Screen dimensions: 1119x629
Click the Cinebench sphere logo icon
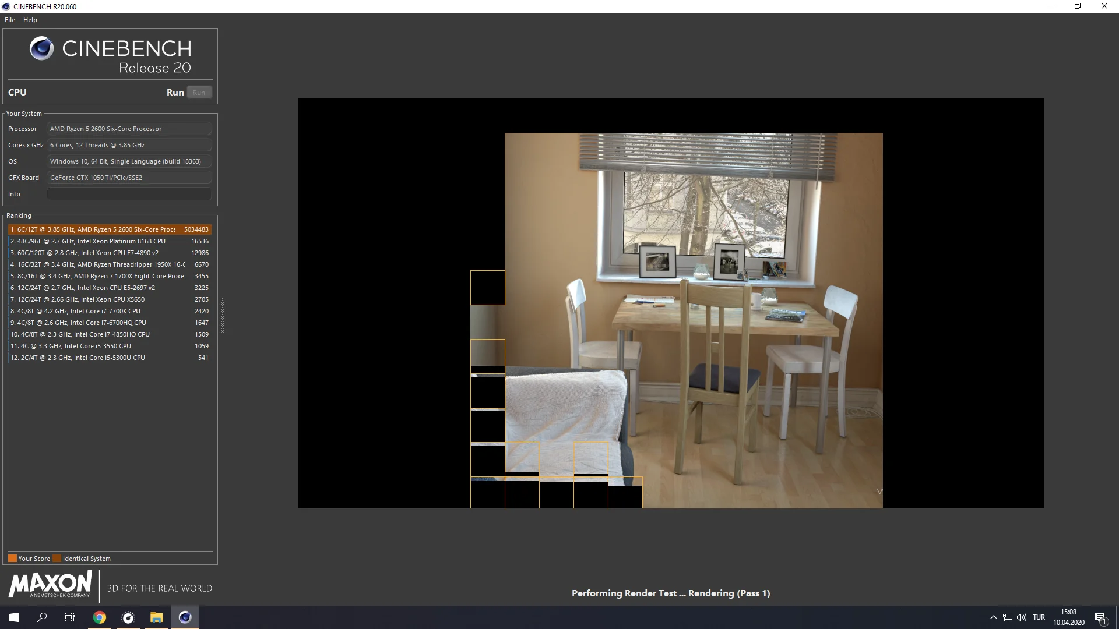(x=41, y=48)
